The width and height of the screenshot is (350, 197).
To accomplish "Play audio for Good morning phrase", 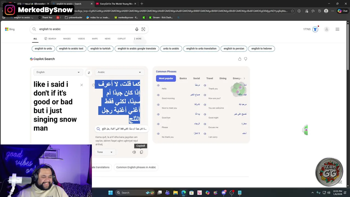I will (158, 95).
